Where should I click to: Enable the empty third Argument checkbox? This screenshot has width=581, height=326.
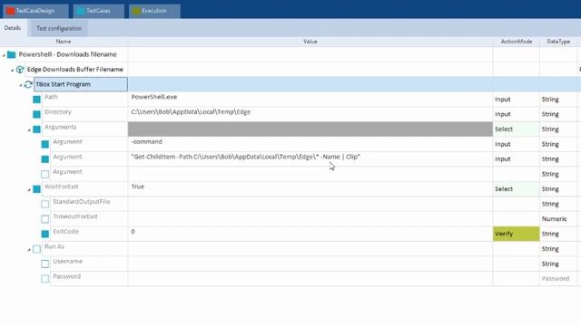[x=44, y=174]
